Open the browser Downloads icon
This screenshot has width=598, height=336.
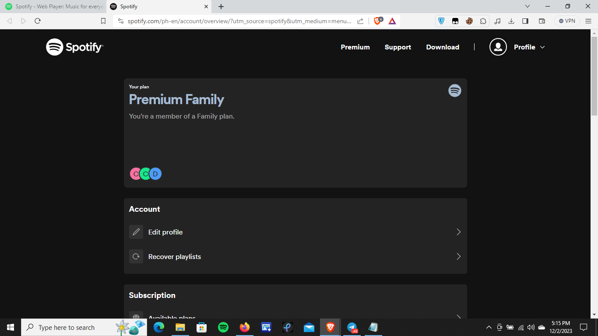click(511, 21)
